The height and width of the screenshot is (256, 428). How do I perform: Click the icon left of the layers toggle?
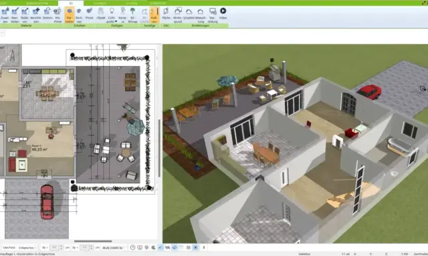168,247
